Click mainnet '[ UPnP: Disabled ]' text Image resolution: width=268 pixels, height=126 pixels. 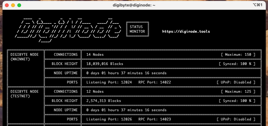pos(236,82)
